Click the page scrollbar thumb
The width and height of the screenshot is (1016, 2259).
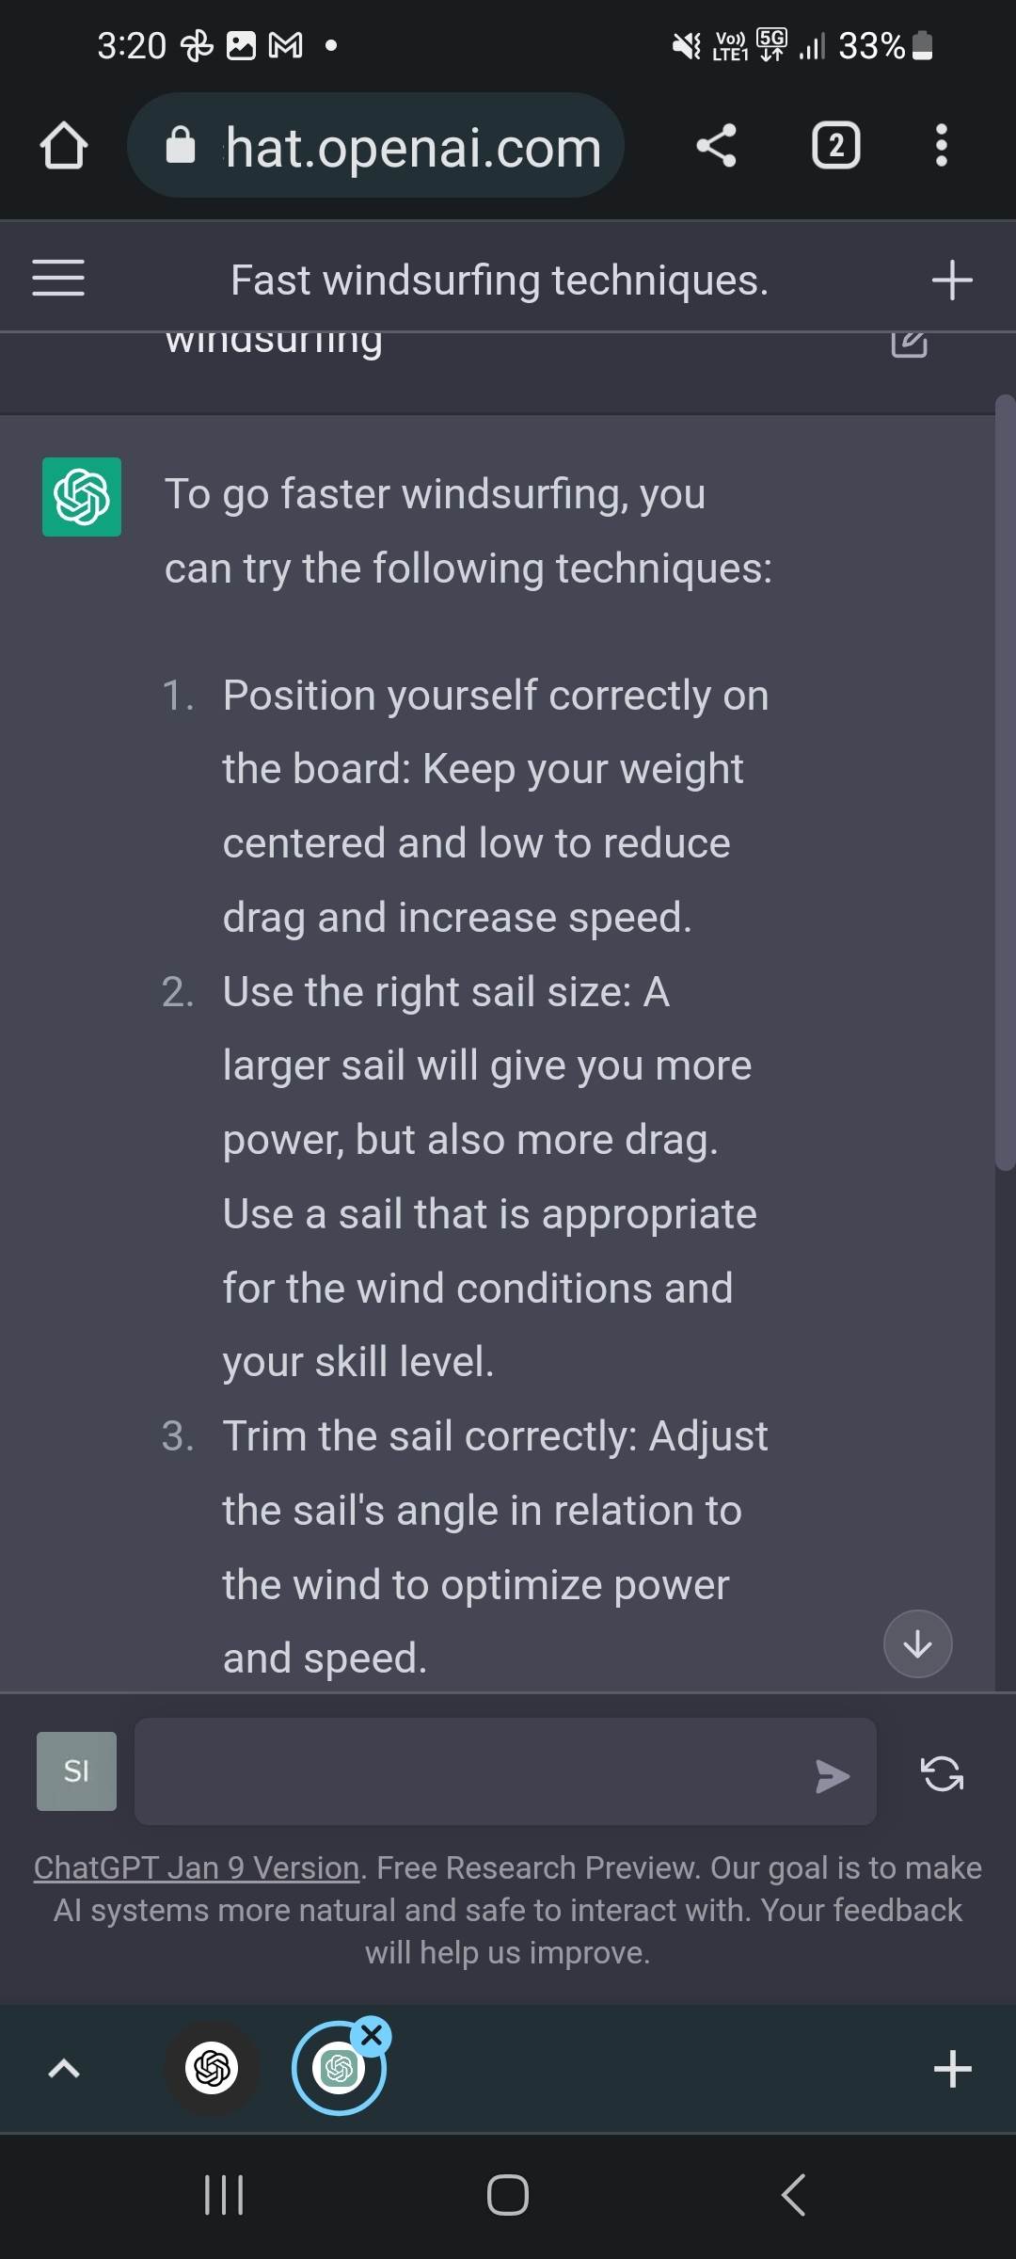(x=1005, y=781)
